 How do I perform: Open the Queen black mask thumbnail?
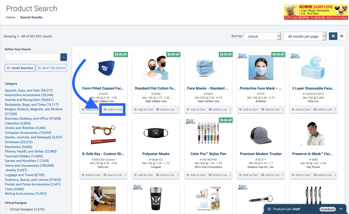156,133
